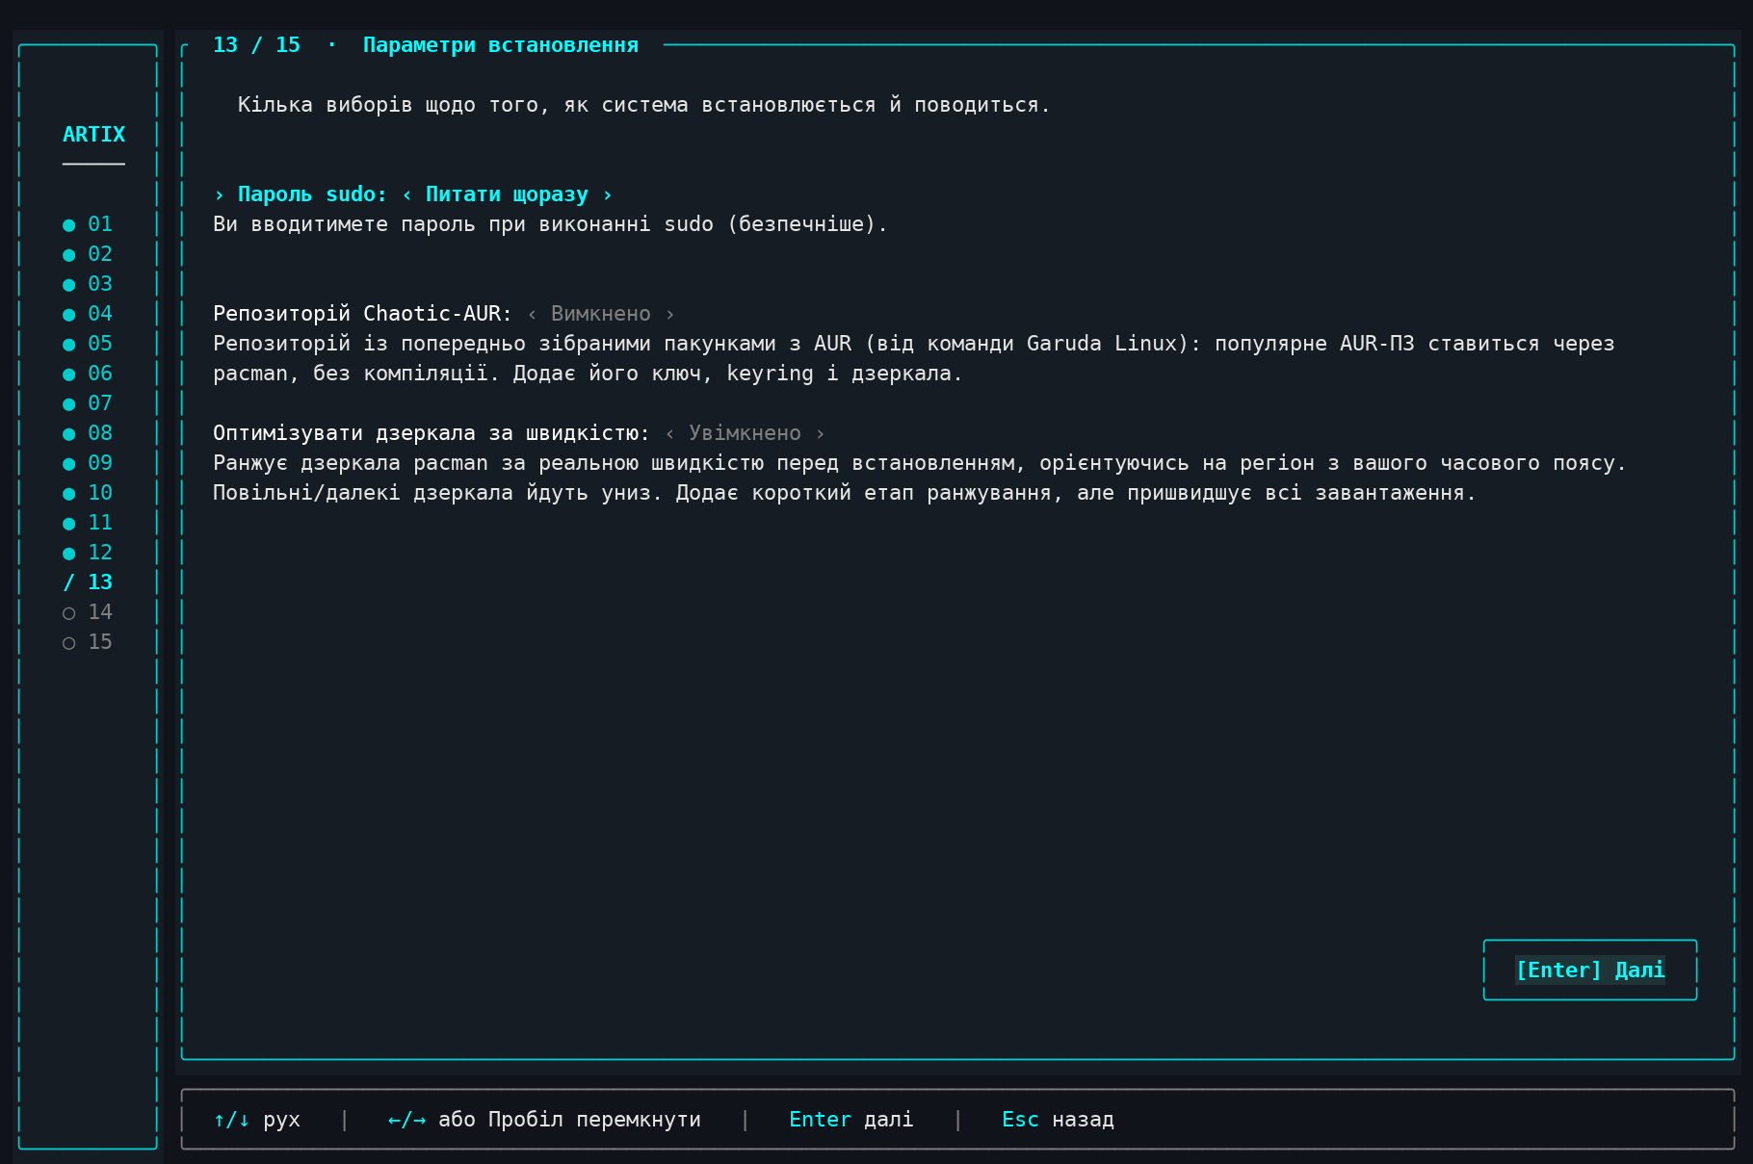This screenshot has width=1753, height=1164.
Task: Click the slash marker at current step 13
Action: click(68, 582)
